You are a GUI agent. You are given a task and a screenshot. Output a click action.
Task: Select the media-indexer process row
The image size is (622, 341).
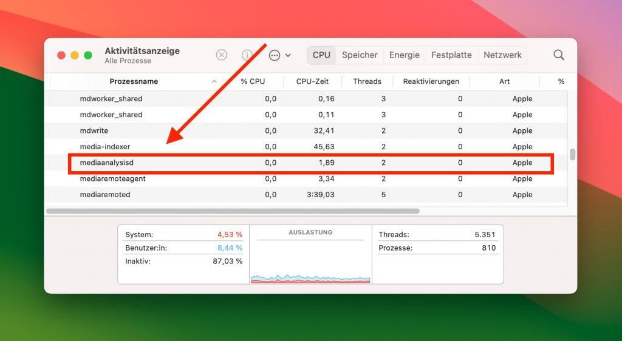pyautogui.click(x=306, y=147)
